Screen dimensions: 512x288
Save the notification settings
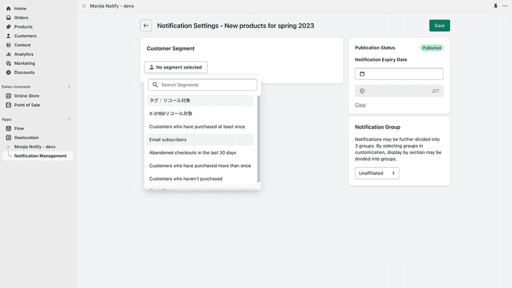pos(440,25)
